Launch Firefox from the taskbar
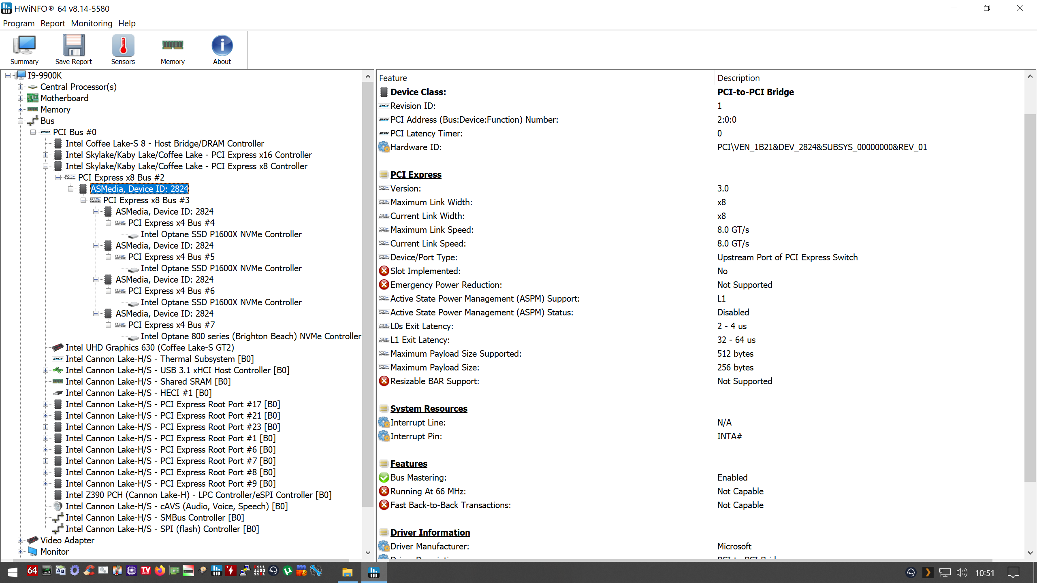The height and width of the screenshot is (583, 1037). [160, 571]
